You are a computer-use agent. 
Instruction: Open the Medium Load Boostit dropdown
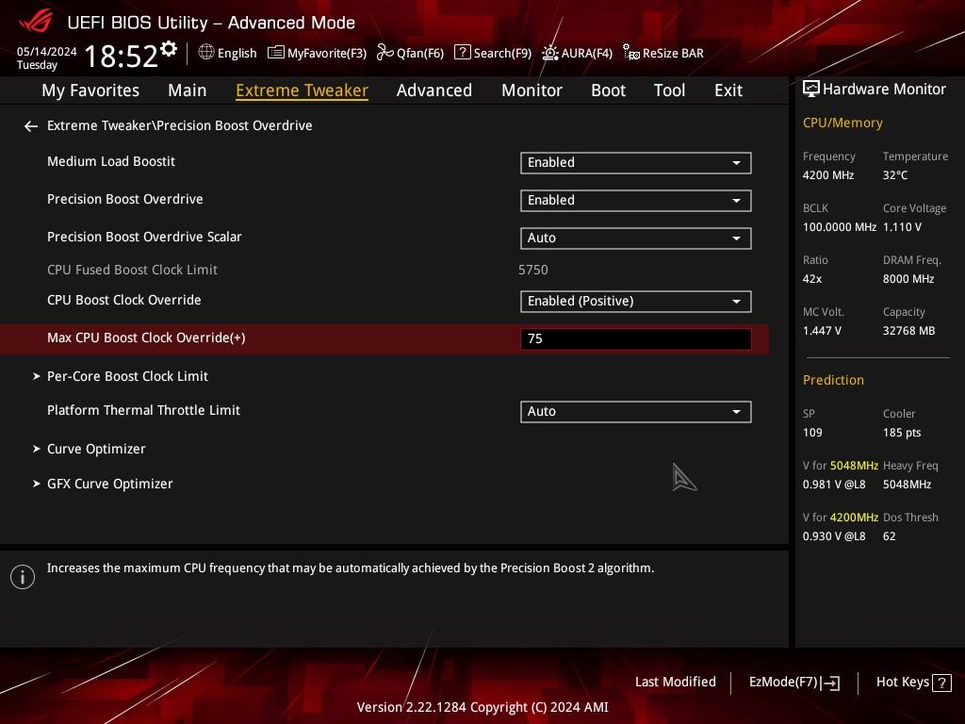(636, 162)
